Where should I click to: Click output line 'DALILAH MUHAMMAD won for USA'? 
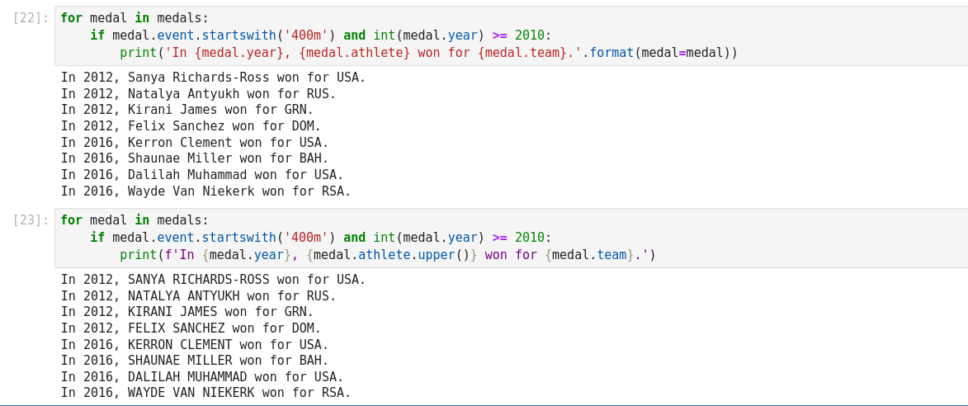(202, 377)
